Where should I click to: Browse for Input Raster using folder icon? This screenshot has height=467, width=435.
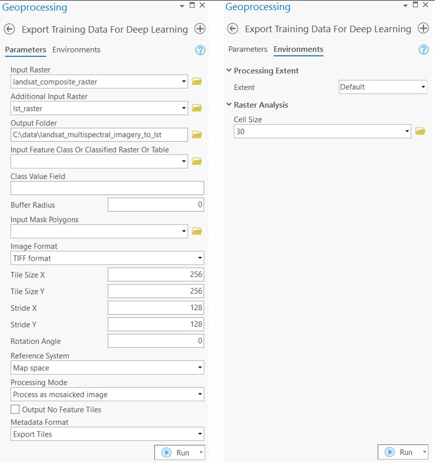pos(197,81)
